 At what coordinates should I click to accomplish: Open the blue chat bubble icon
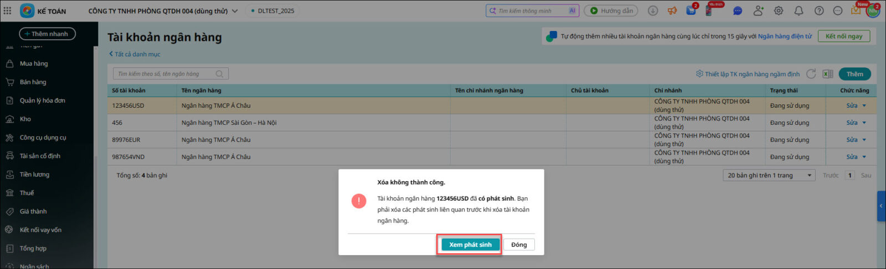point(738,10)
